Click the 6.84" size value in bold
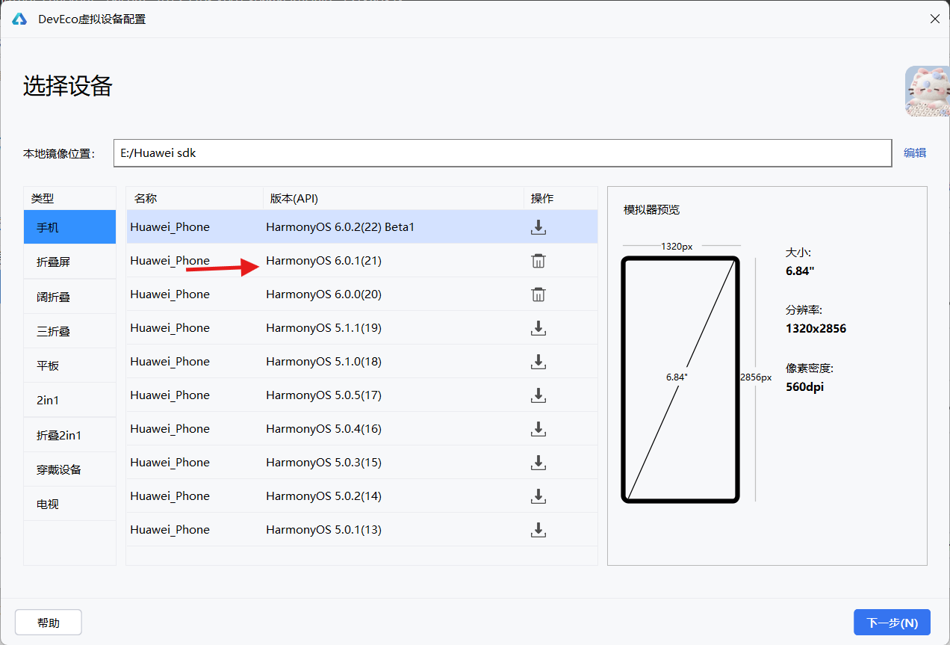 coord(800,271)
